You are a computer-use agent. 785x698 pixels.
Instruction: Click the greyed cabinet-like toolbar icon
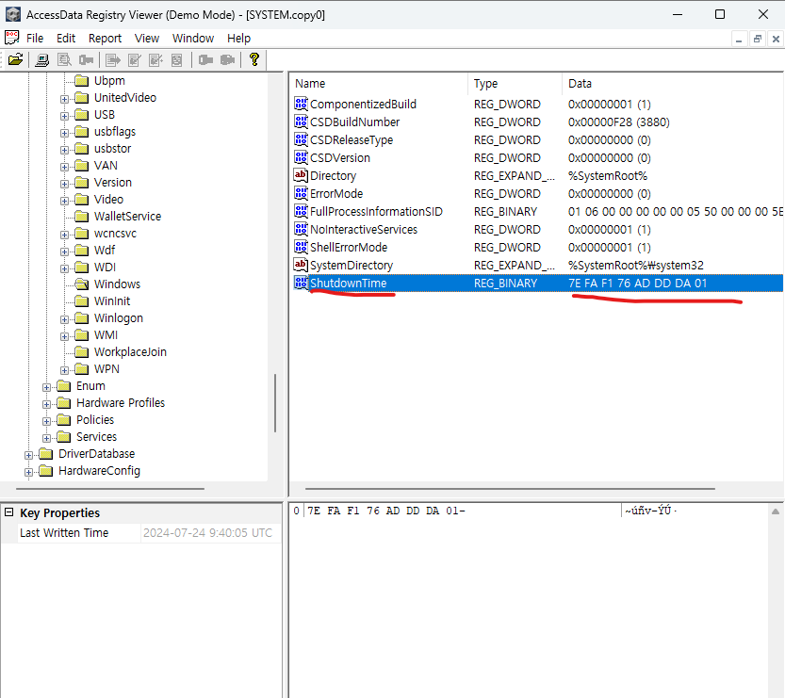click(177, 60)
